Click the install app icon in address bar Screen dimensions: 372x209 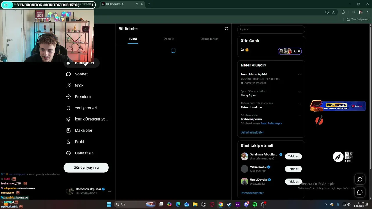tap(327, 12)
